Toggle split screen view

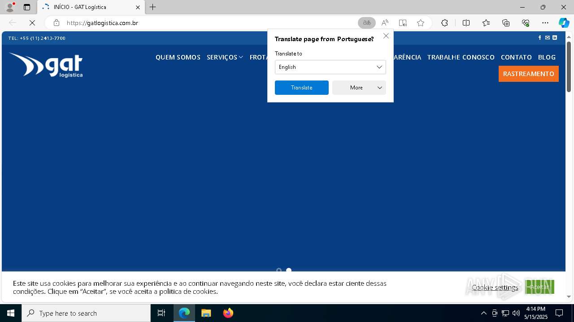coord(466,23)
